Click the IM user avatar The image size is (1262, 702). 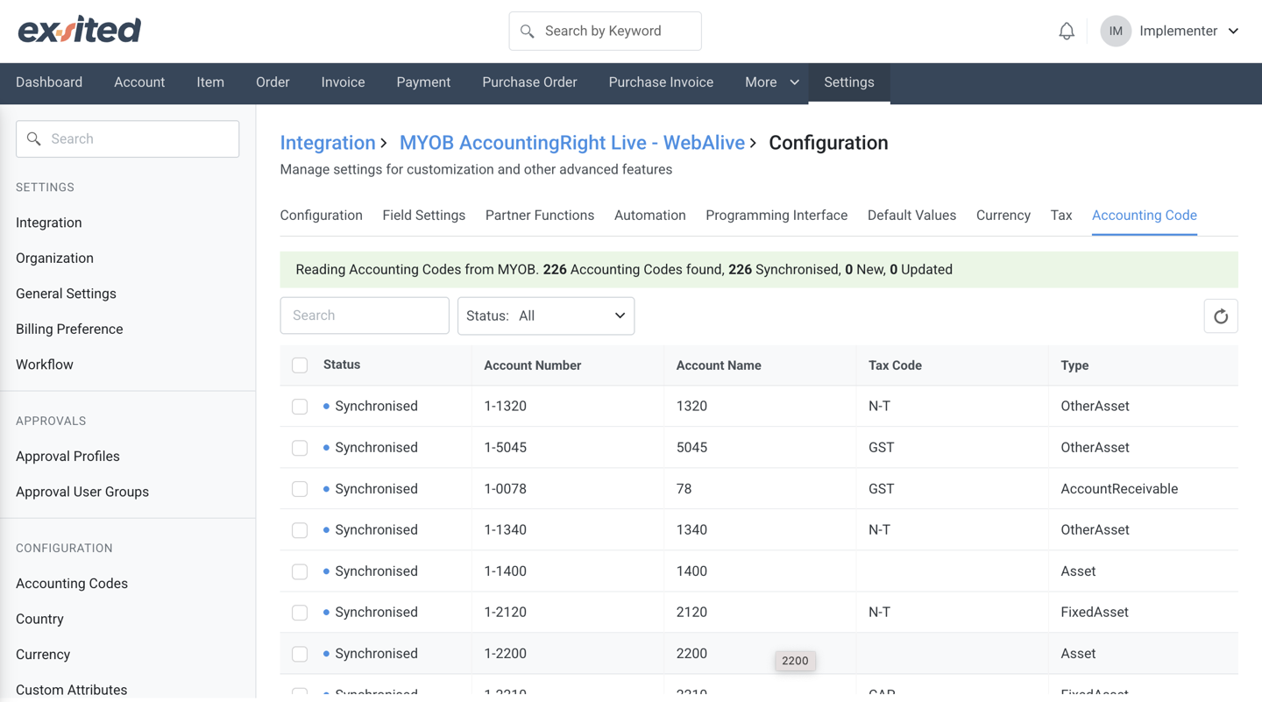(x=1116, y=32)
